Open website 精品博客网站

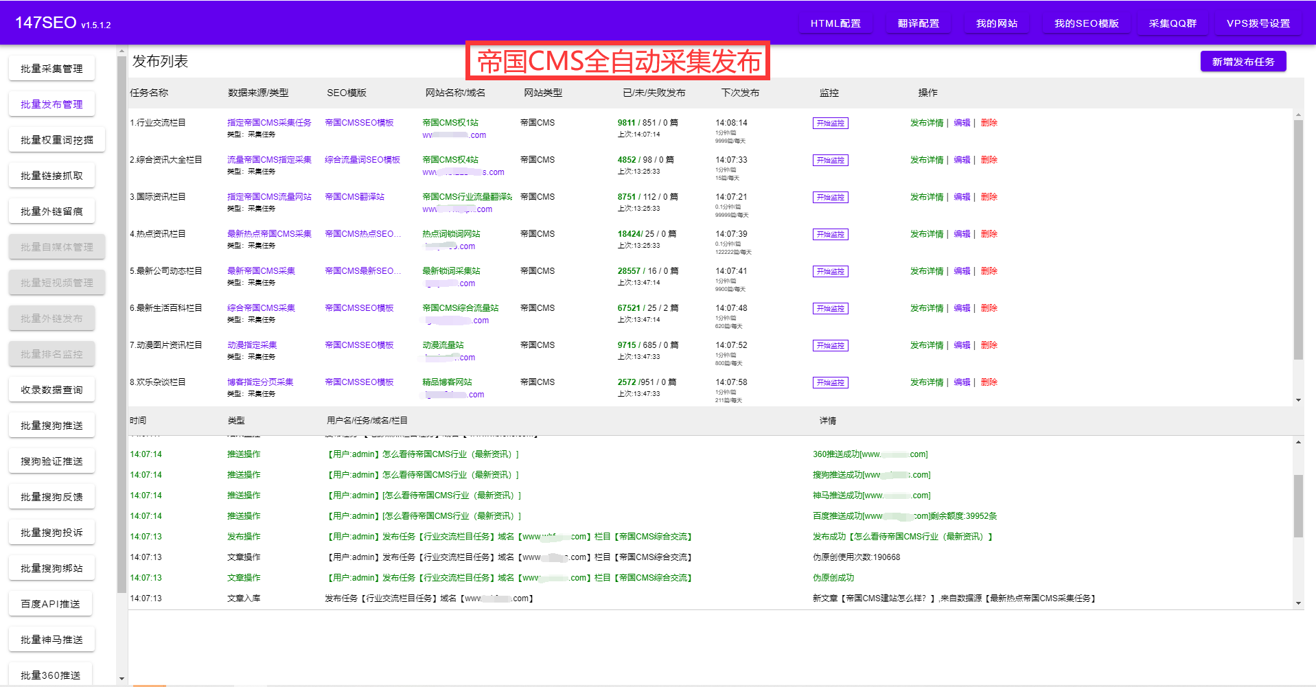(447, 382)
